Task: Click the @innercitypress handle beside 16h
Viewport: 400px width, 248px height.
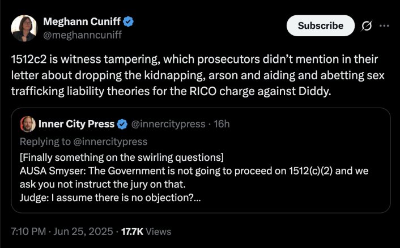Action: tap(168, 124)
